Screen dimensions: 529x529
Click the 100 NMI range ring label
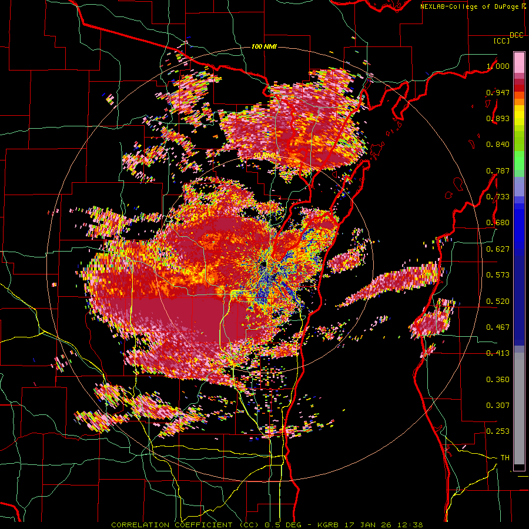(264, 46)
